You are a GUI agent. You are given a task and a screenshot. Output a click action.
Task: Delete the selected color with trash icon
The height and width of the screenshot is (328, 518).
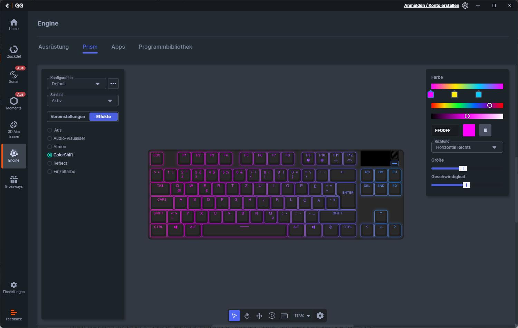[485, 130]
